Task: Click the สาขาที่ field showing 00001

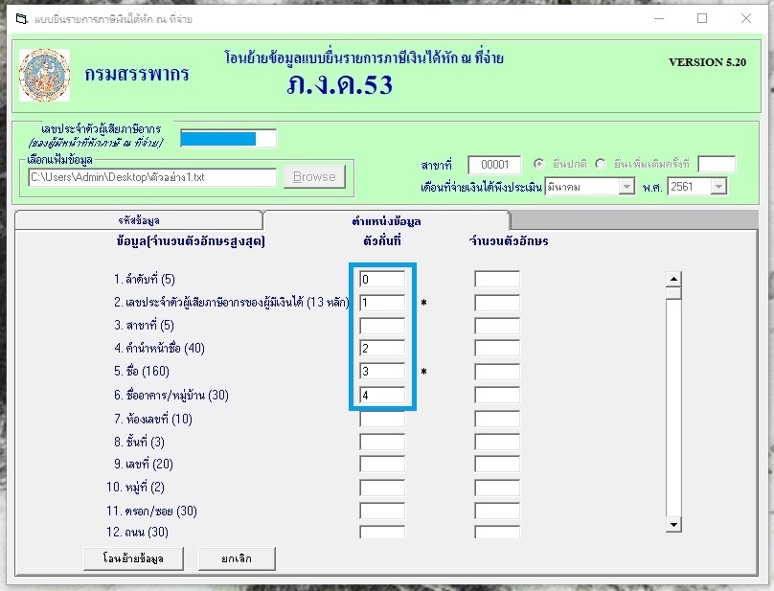Action: (494, 165)
